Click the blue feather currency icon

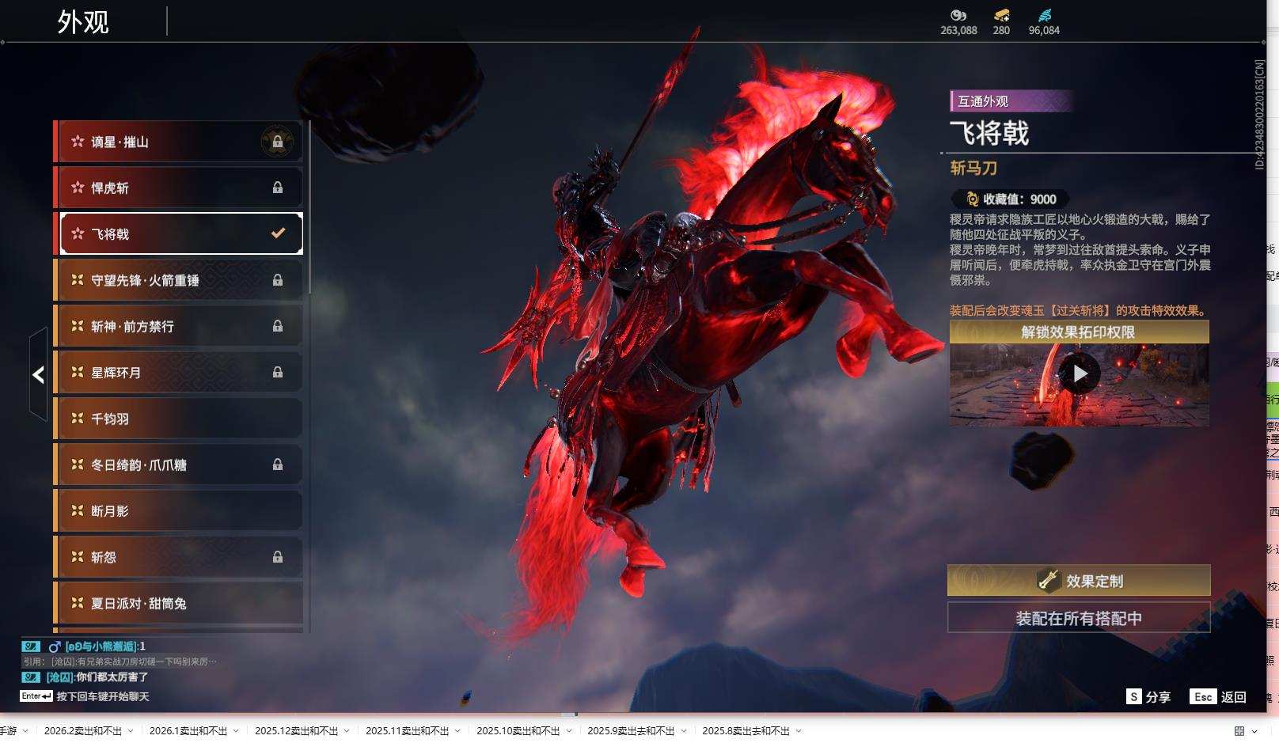click(1044, 15)
